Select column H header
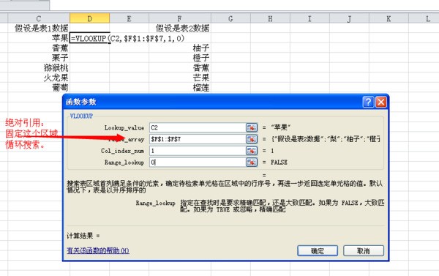The image size is (439, 276). click(x=270, y=18)
